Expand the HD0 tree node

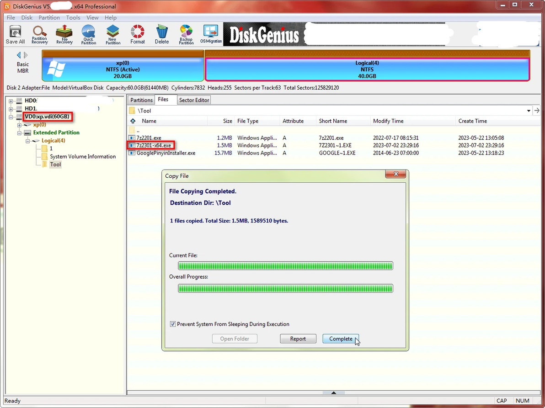click(x=11, y=101)
